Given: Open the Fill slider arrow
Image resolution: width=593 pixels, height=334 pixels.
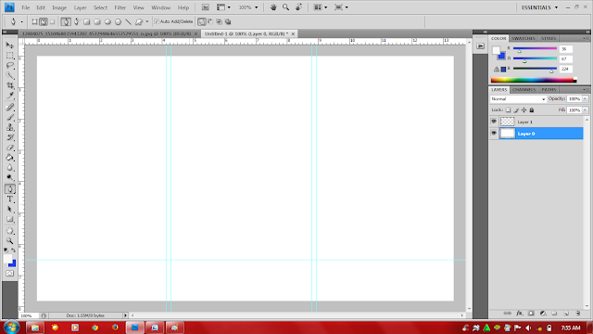Looking at the screenshot, I should click(x=585, y=109).
